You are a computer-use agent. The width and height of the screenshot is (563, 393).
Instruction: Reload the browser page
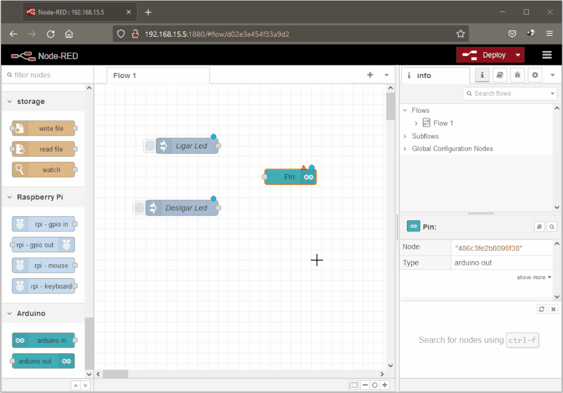click(51, 34)
